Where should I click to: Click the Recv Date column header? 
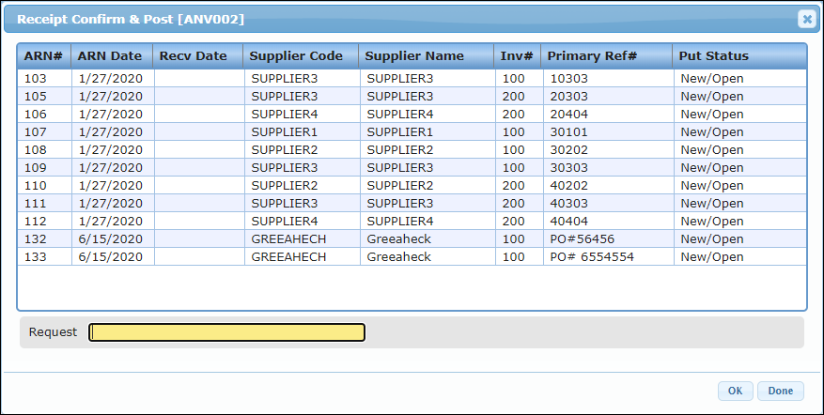coord(194,56)
